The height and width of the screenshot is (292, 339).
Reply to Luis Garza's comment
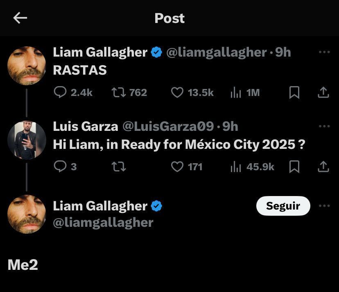(x=61, y=167)
